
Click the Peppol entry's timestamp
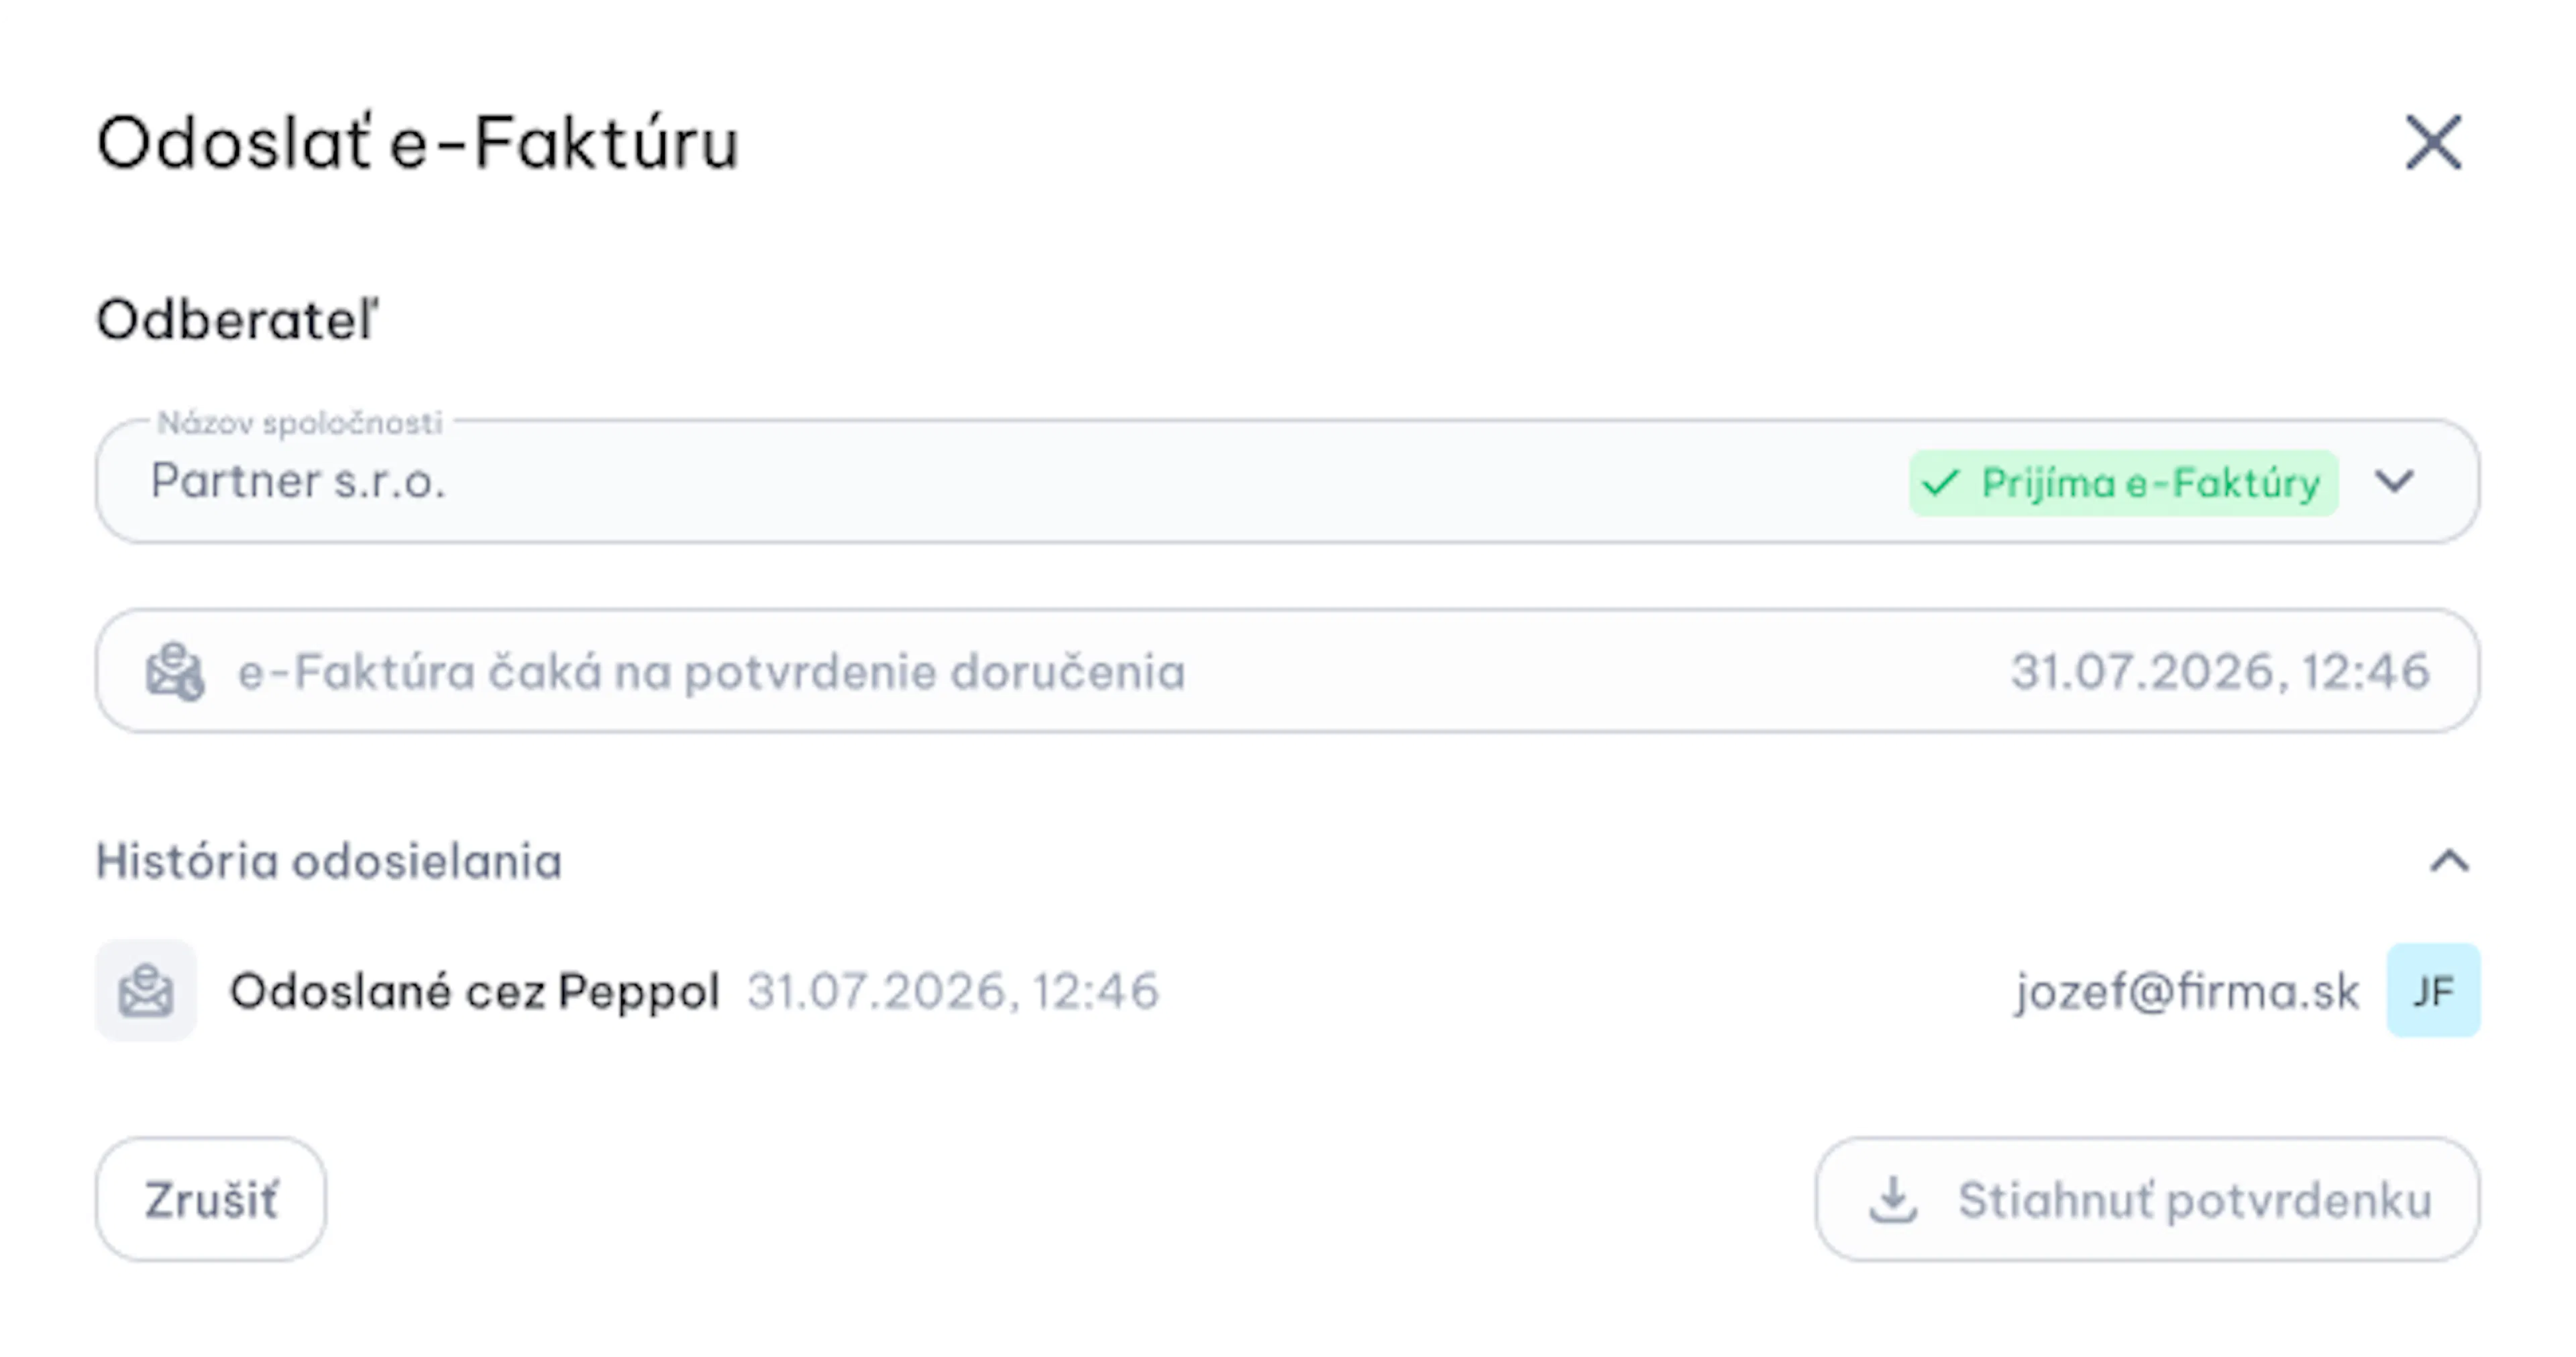[953, 991]
